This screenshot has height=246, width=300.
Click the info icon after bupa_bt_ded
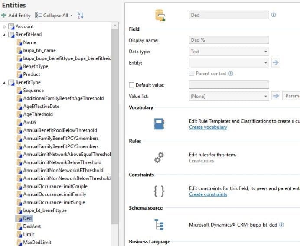click(x=282, y=225)
